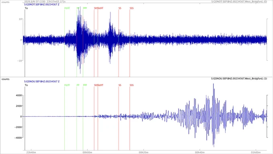The height and width of the screenshot is (154, 273).
Task: Click the 2026 JUN 07 start-time header text
Action: [45, 1]
